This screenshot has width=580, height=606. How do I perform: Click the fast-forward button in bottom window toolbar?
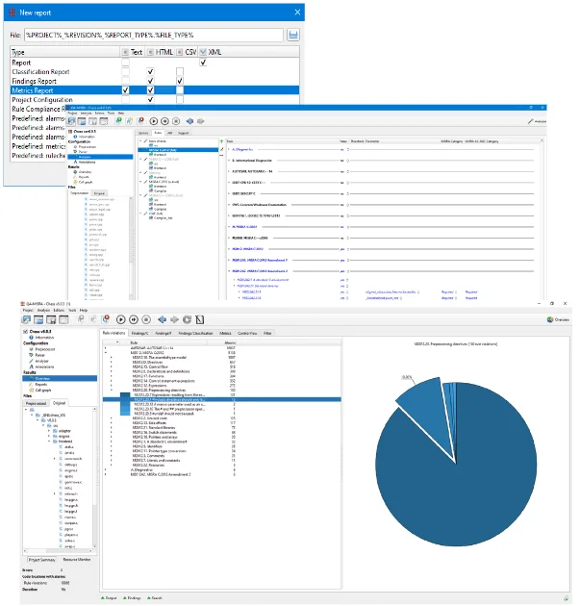point(134,319)
